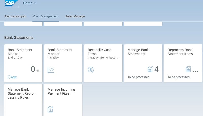This screenshot has width=203, height=116.
Task: Click the Bank Statements group heading
Action: pos(19,37)
